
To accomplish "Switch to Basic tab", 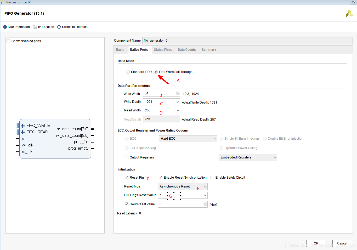I will (120, 50).
